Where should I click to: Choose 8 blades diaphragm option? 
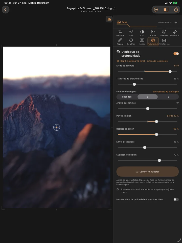click(x=168, y=97)
